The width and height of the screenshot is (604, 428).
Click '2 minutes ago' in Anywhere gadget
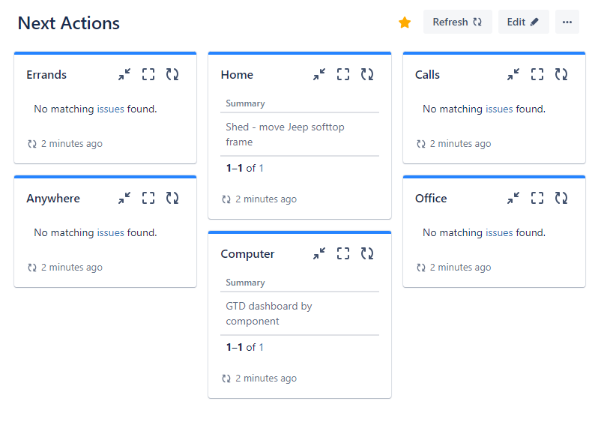tap(72, 268)
